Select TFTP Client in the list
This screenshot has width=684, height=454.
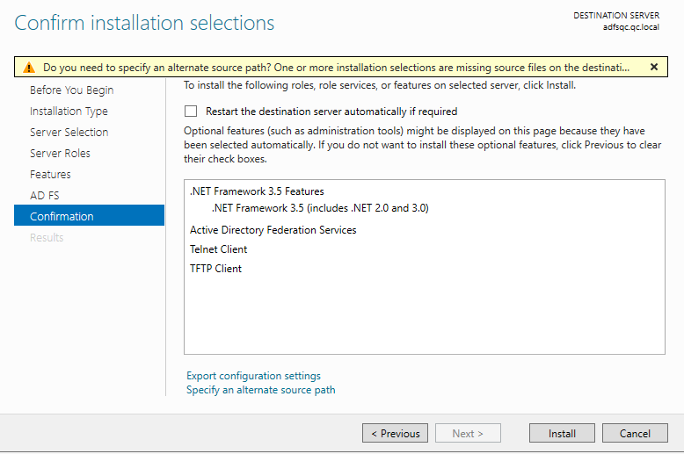tap(215, 269)
